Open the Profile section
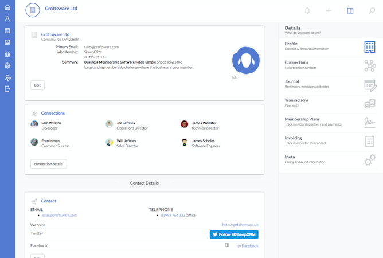 [331, 46]
